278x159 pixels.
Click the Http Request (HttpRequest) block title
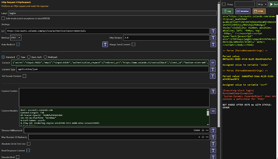[16, 2]
